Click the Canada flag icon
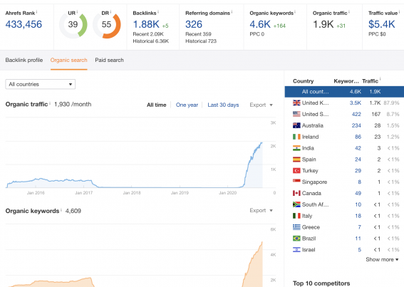 (x=296, y=193)
